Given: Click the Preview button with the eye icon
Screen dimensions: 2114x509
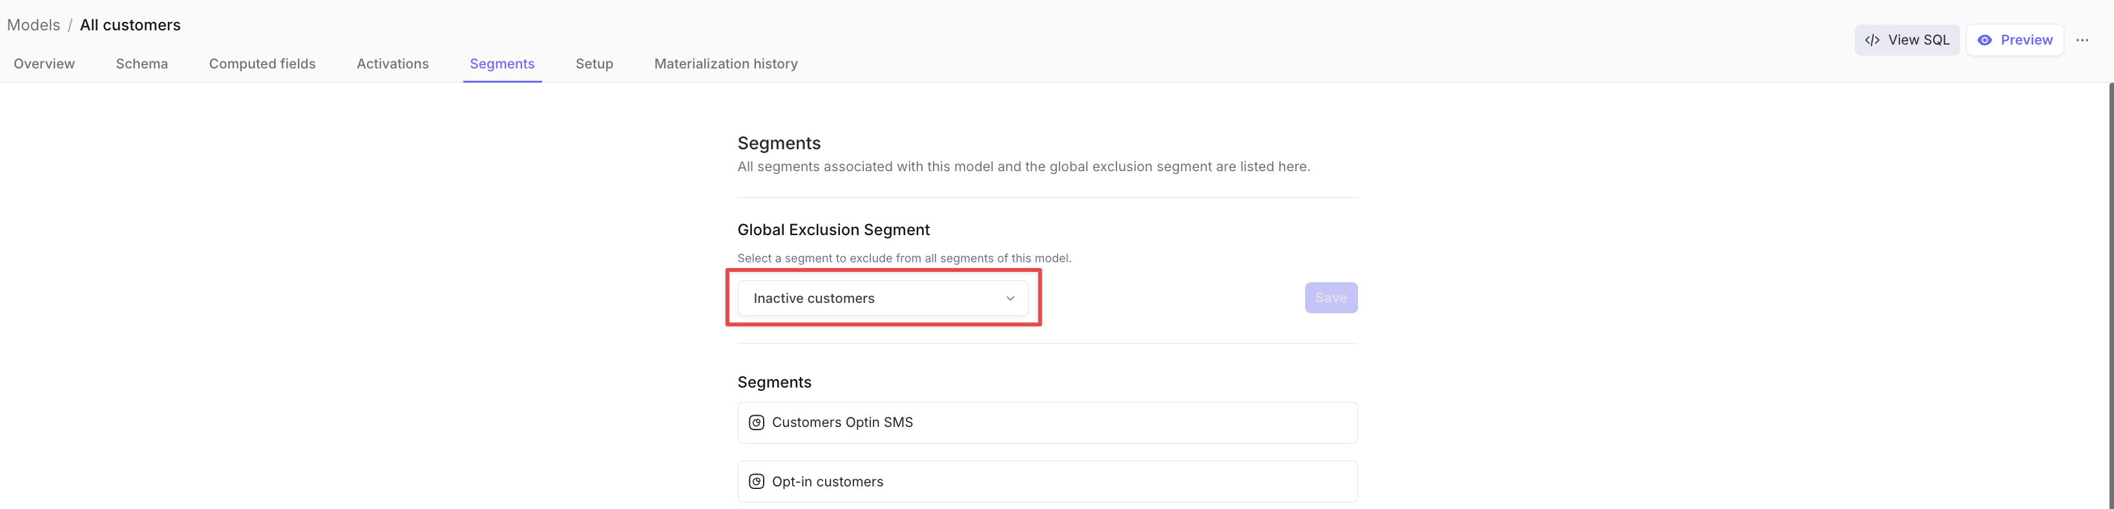Looking at the screenshot, I should tap(2015, 40).
